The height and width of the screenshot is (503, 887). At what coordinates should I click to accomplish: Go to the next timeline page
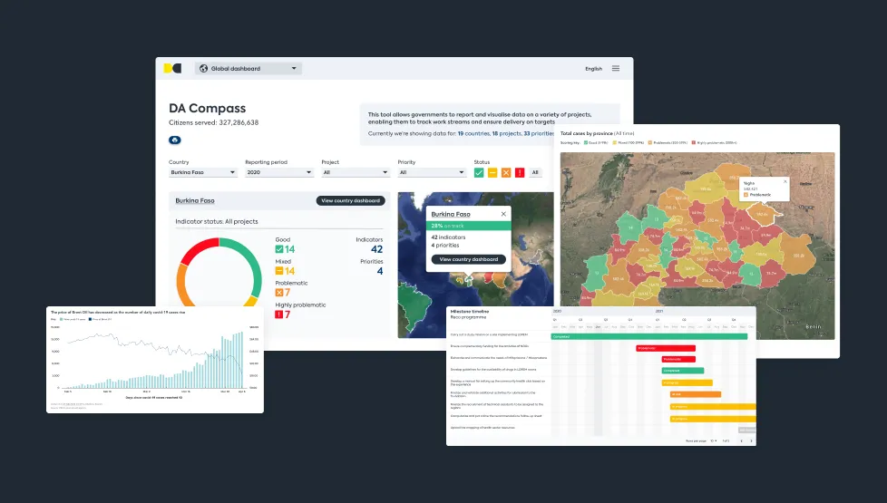tap(751, 440)
